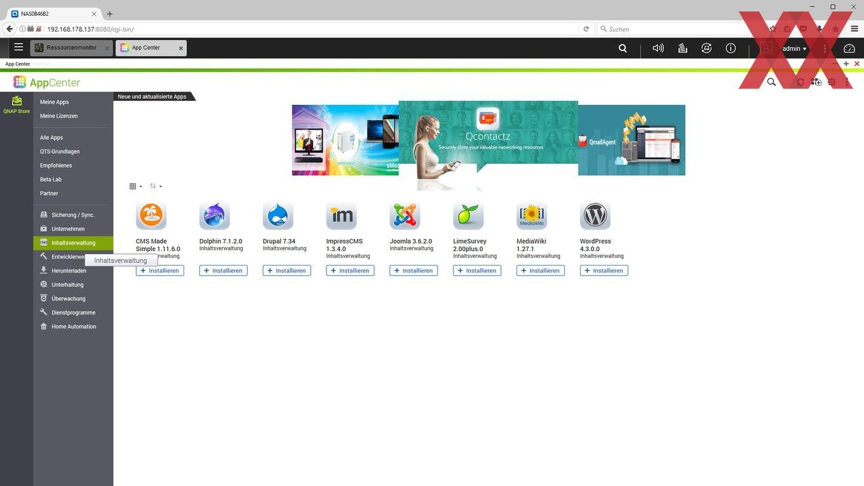The width and height of the screenshot is (864, 486).
Task: Select Herunterladen category
Action: tap(73, 271)
